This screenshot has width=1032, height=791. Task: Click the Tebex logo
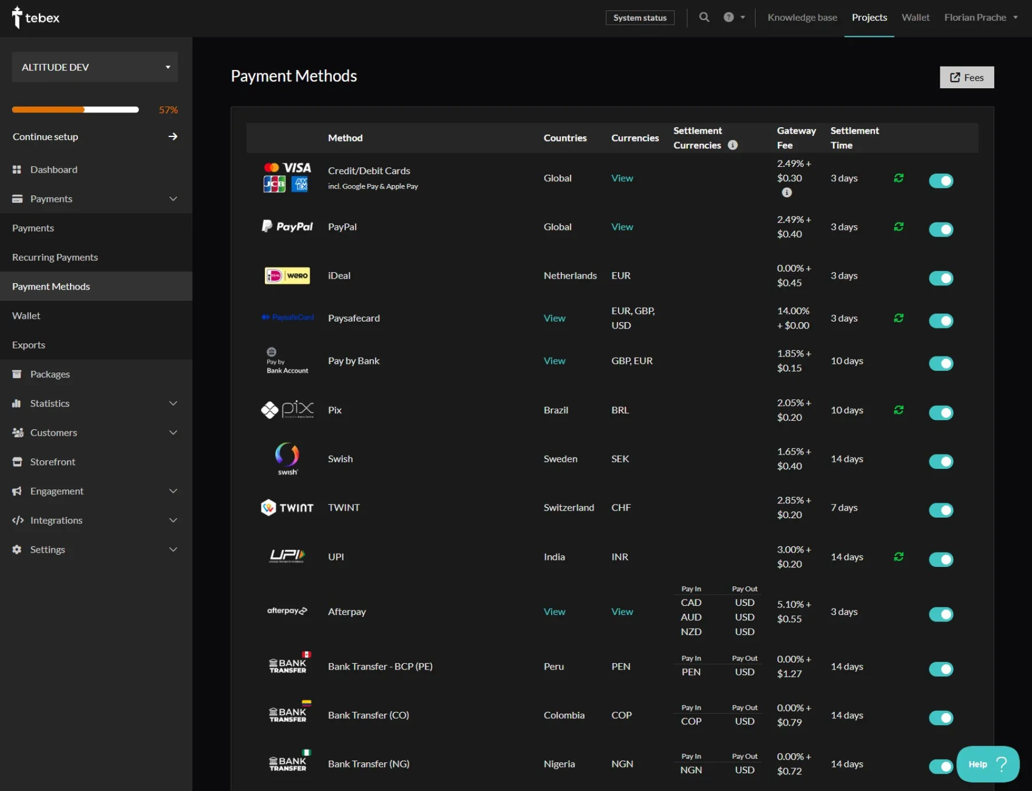[36, 17]
